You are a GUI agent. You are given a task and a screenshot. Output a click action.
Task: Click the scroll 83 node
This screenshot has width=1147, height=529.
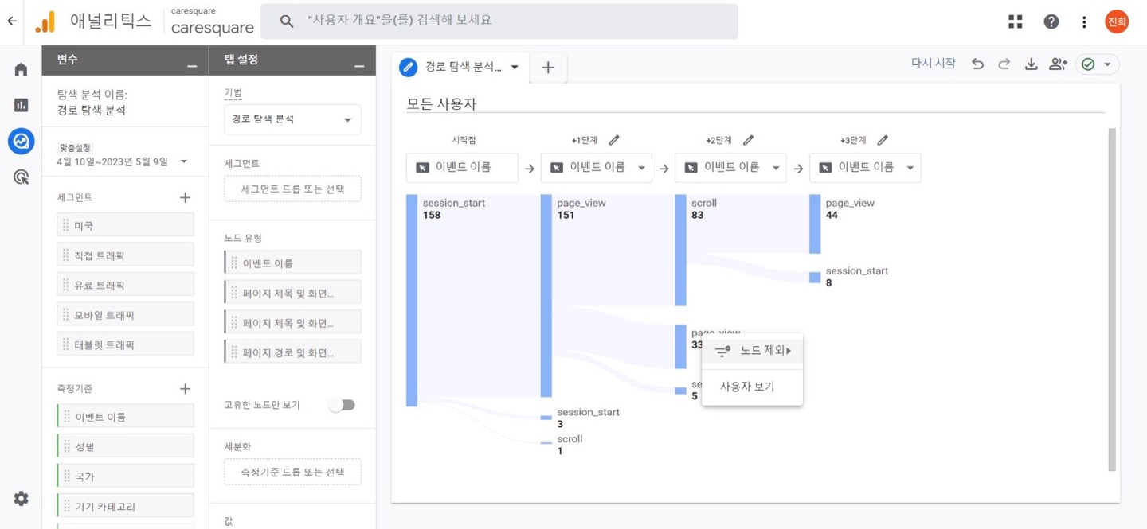pos(681,251)
